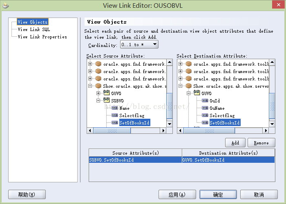The image size is (286, 204).
Task: Click the 帮助(H) help button
Action: pos(27,195)
